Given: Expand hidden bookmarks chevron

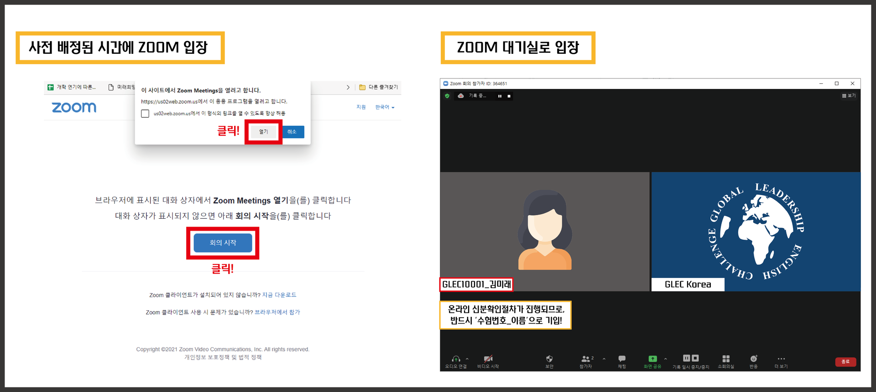Looking at the screenshot, I should [348, 87].
